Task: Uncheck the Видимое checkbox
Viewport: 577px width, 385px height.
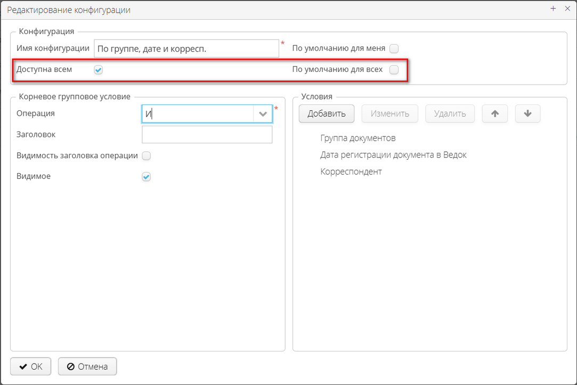Action: tap(146, 176)
